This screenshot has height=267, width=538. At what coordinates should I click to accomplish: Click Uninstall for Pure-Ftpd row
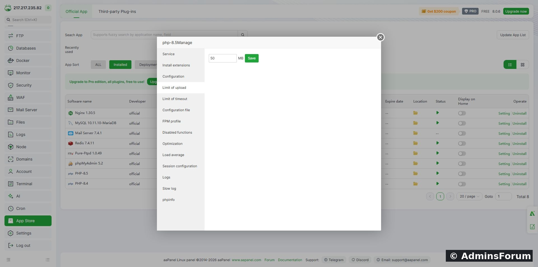(x=520, y=154)
